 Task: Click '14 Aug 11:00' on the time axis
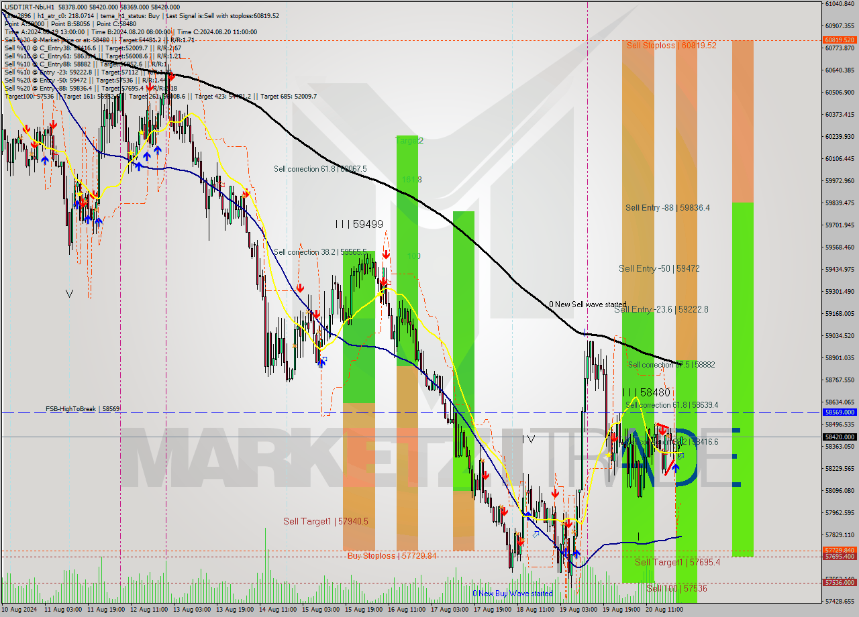(278, 610)
